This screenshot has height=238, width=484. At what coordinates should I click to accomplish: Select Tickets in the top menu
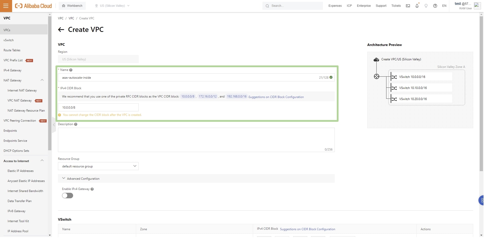pos(396,6)
